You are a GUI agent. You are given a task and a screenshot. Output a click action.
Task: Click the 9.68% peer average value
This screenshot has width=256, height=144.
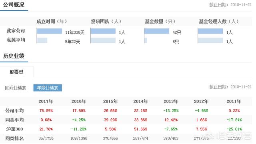point(46,120)
